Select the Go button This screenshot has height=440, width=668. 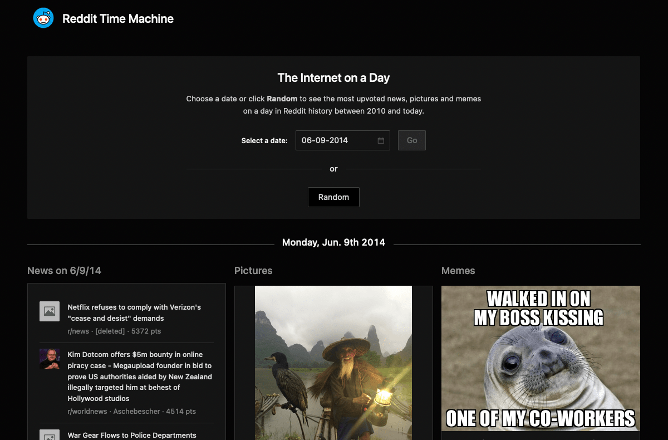[411, 140]
